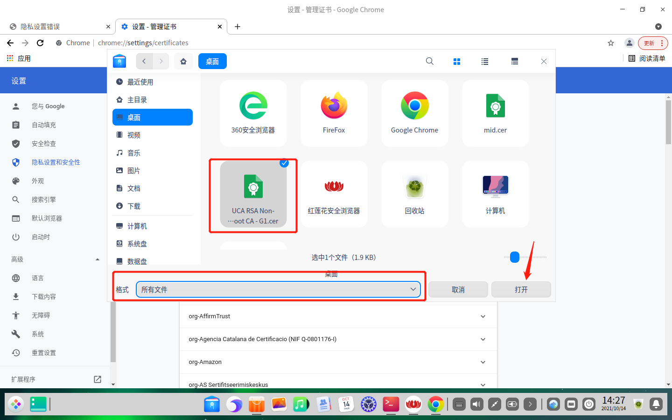Open the Chrome profile avatar
This screenshot has height=420, width=672.
coord(630,43)
